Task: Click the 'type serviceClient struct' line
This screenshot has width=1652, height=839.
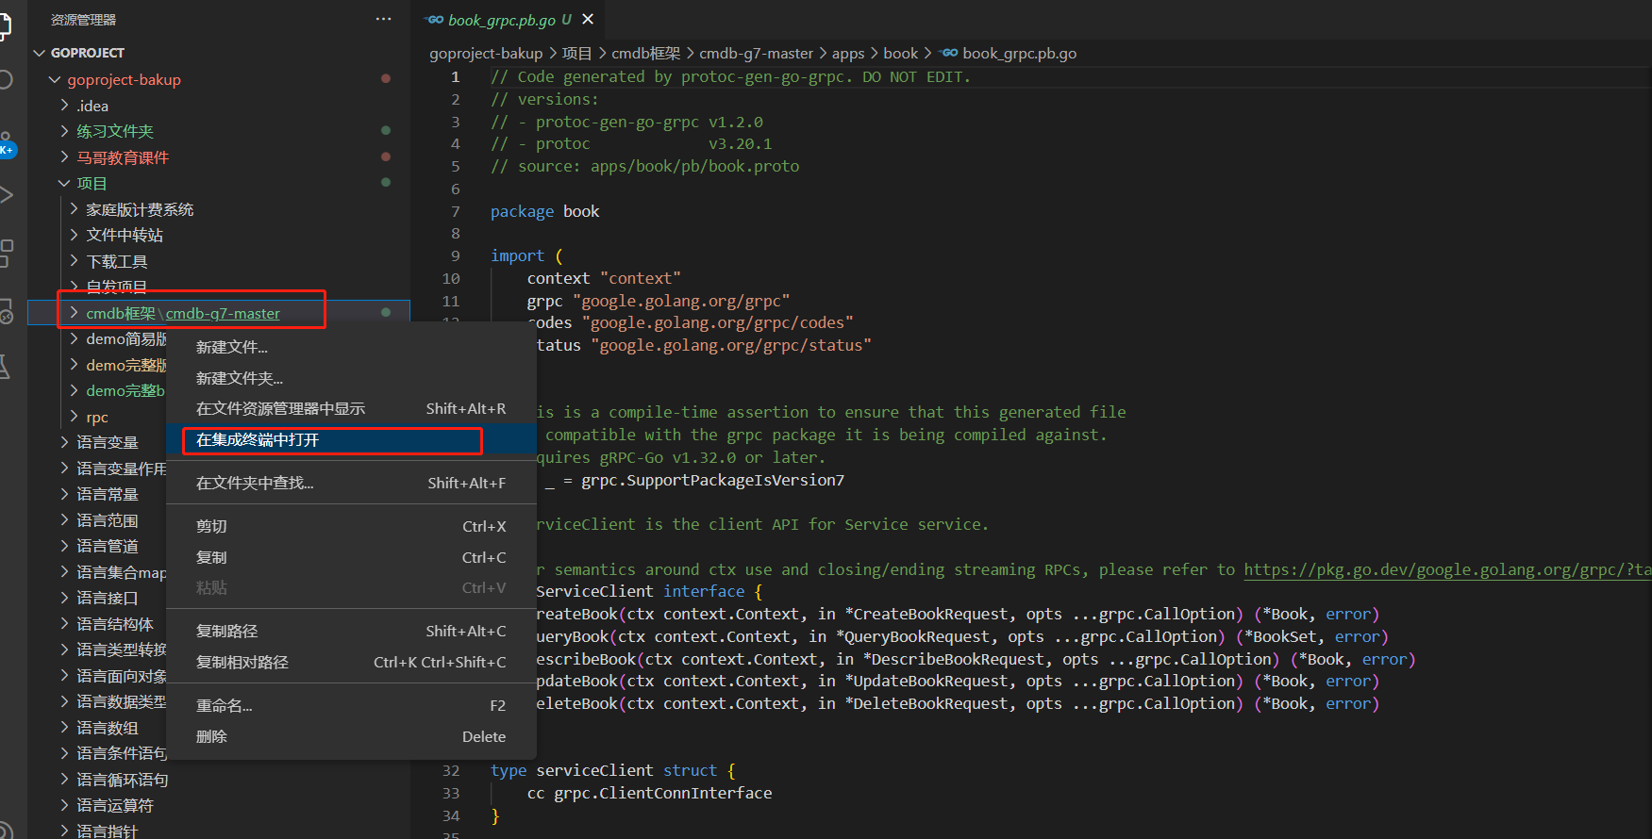Action: point(613,770)
